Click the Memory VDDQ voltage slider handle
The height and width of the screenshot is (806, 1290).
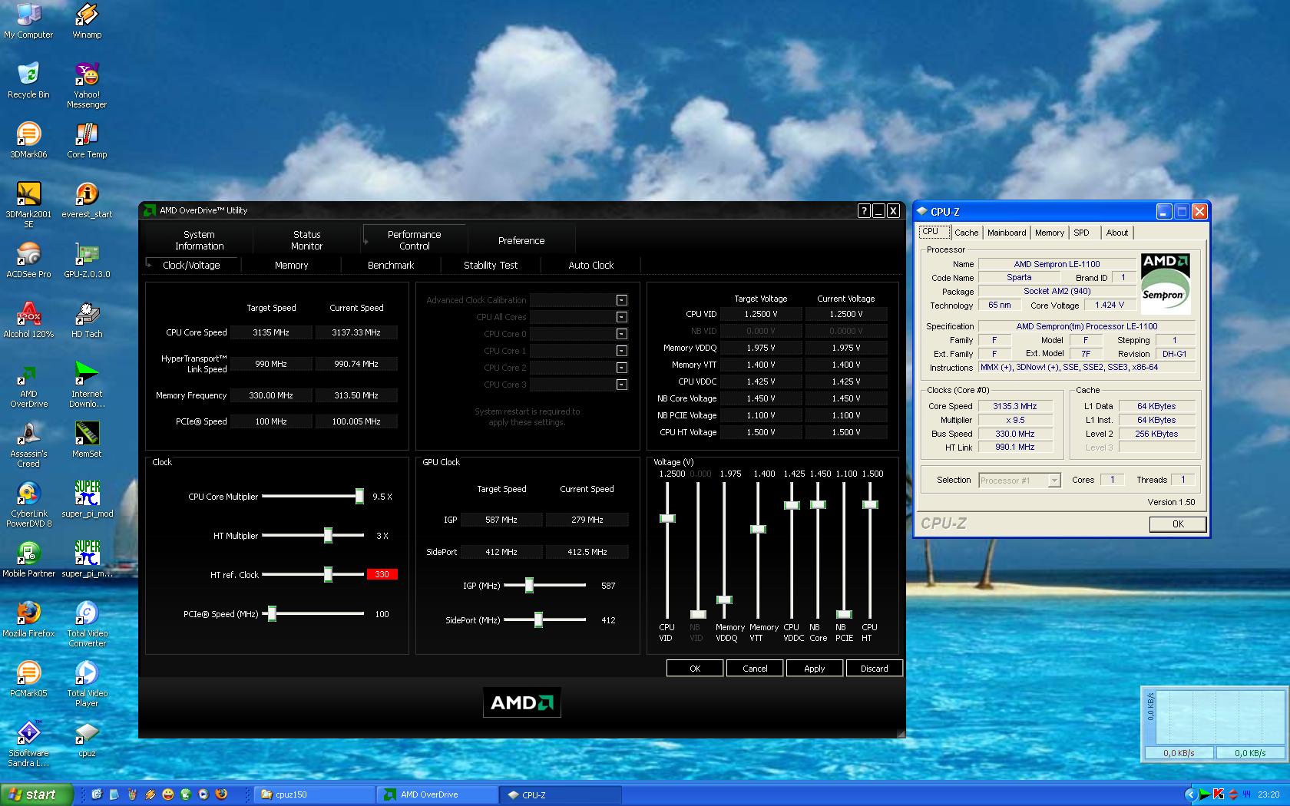[724, 600]
